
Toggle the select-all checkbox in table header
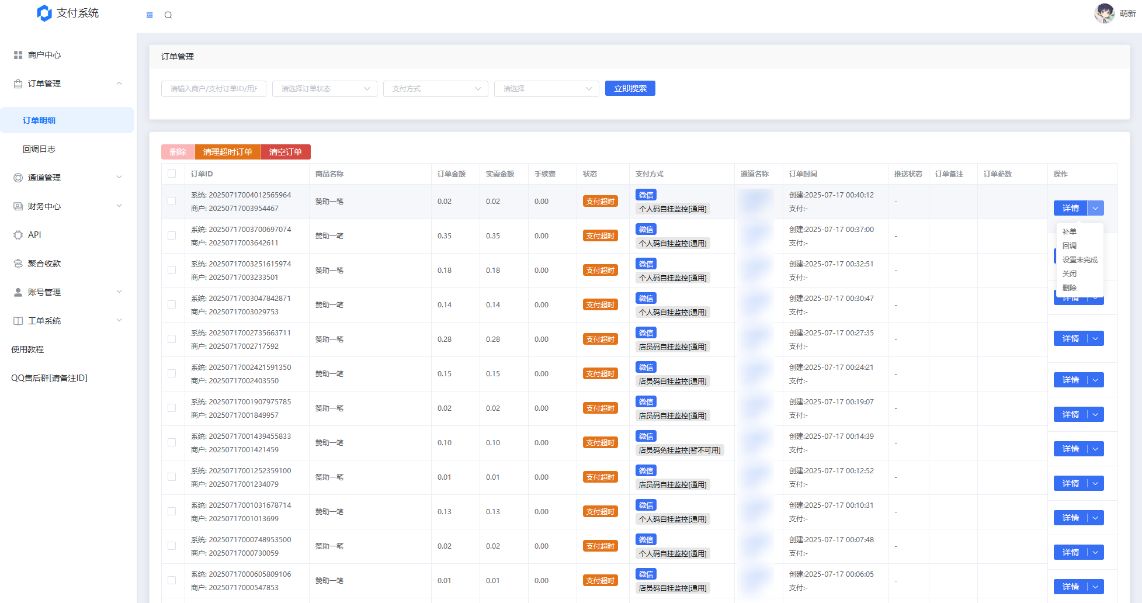coord(172,174)
